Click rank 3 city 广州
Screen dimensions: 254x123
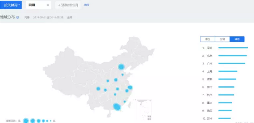point(210,64)
